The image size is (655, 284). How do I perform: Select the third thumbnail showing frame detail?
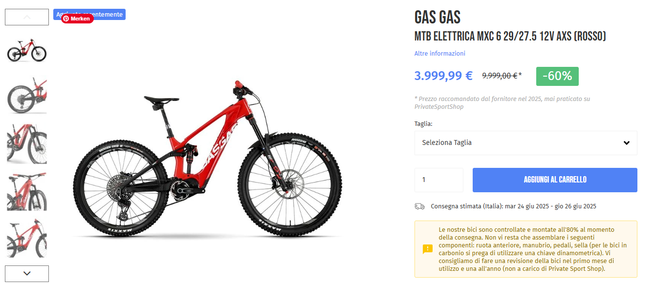[x=27, y=143]
